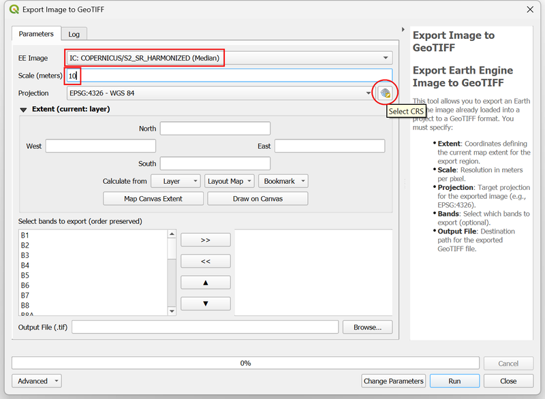Click the North extent input field

(215, 129)
